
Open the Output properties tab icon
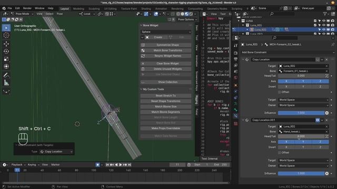(x=235, y=59)
